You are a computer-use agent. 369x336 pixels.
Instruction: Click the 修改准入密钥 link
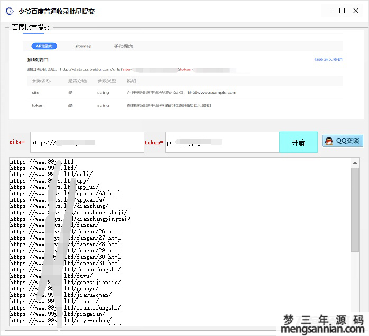point(328,60)
